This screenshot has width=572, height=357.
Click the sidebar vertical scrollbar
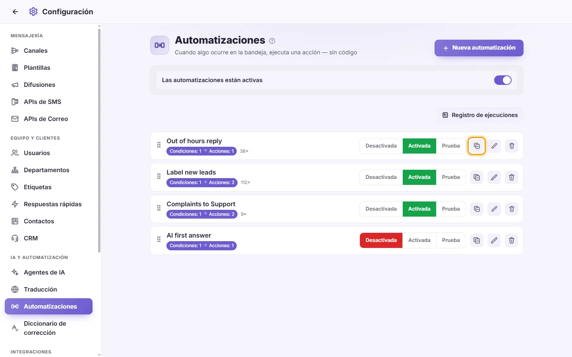[99, 140]
